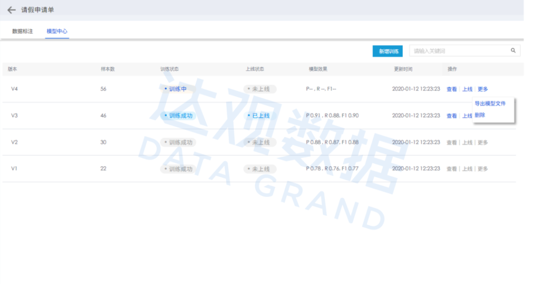The height and width of the screenshot is (284, 549).
Task: Switch to the 数据标注 tab
Action: (23, 32)
